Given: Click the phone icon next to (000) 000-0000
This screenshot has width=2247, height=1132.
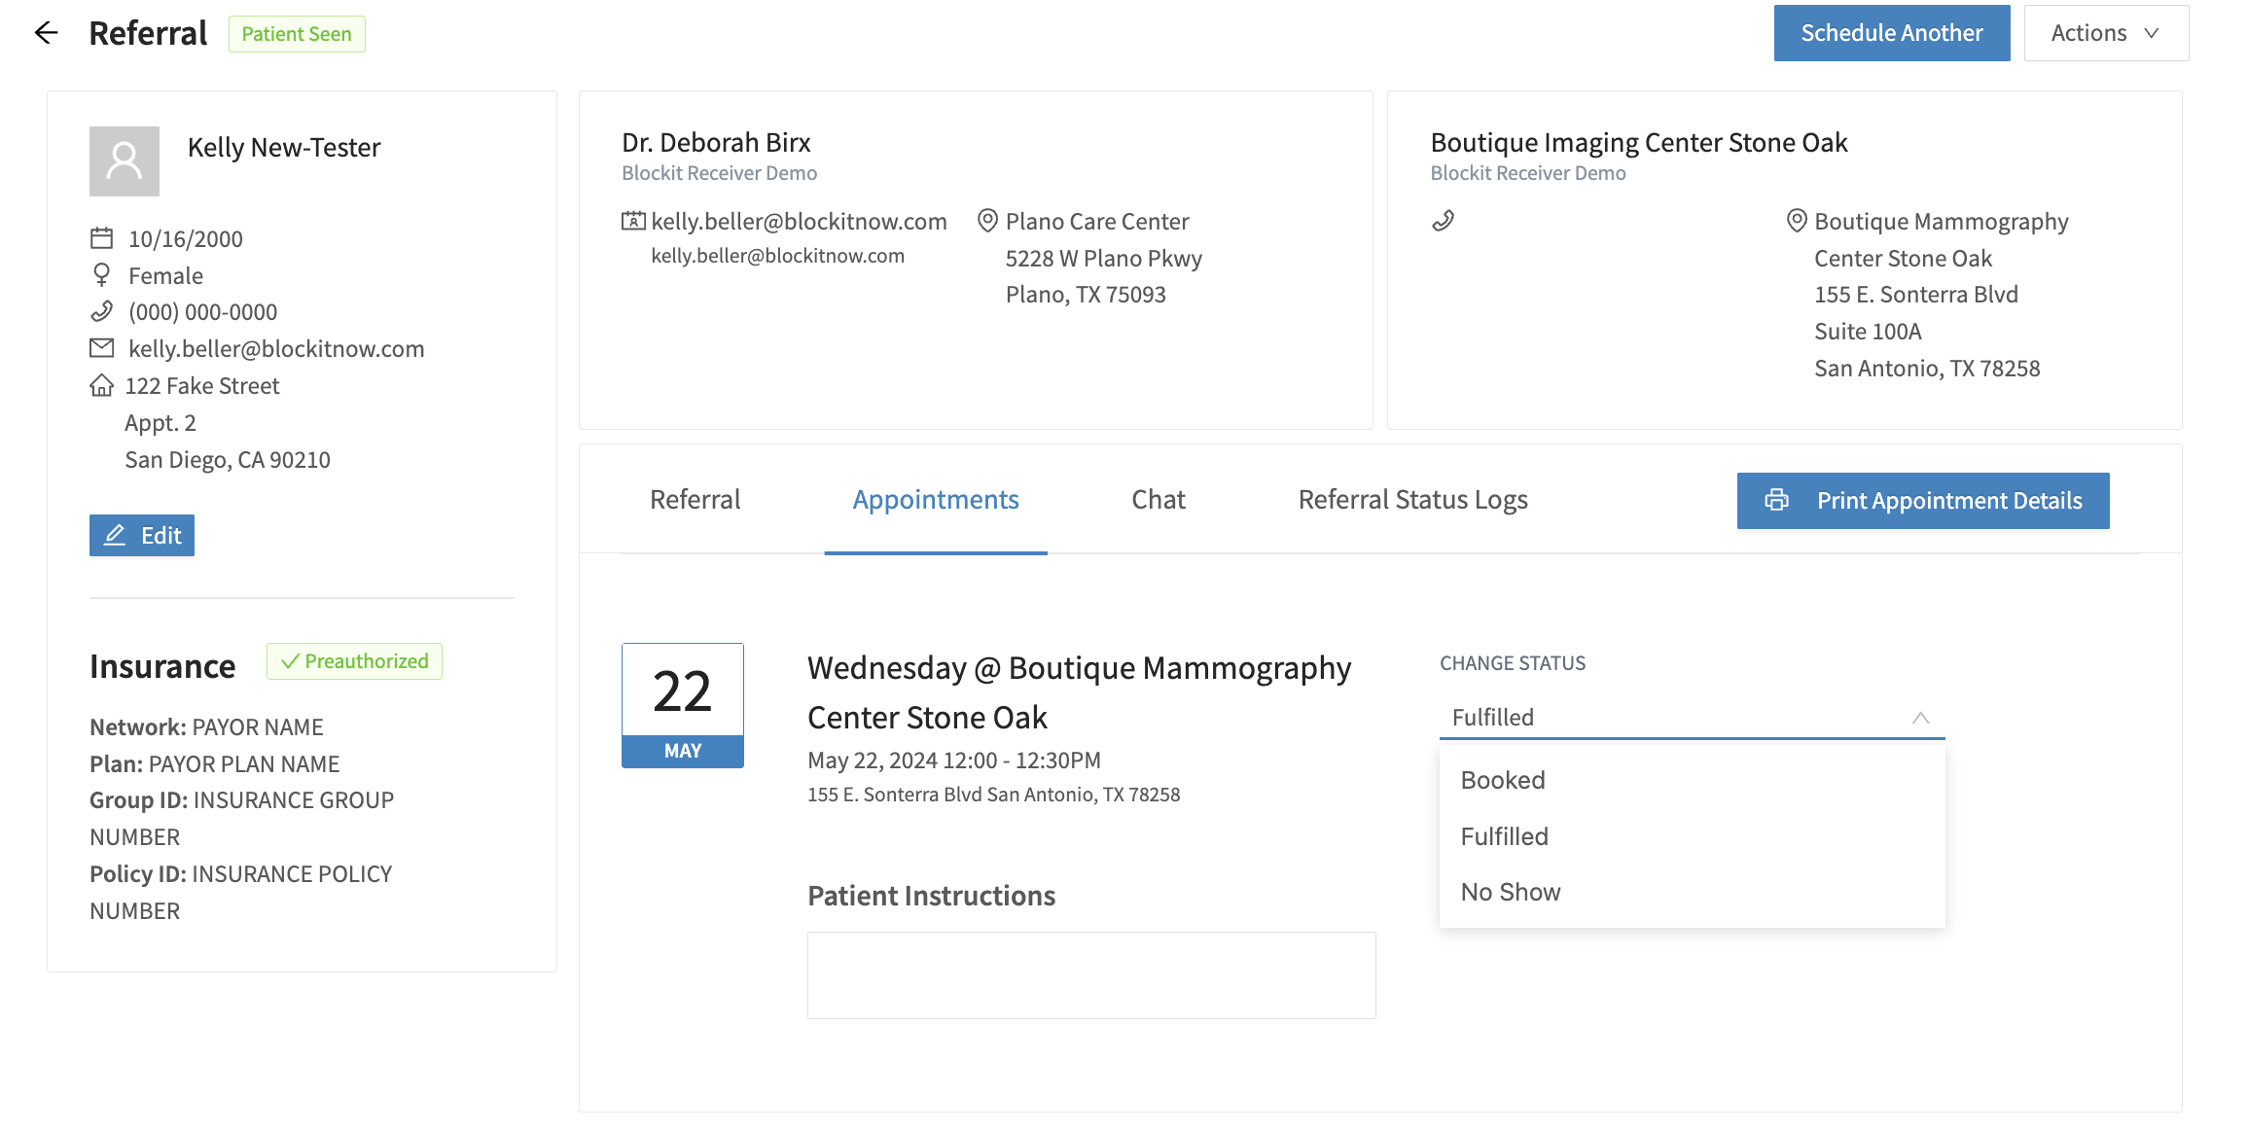Looking at the screenshot, I should tap(101, 311).
